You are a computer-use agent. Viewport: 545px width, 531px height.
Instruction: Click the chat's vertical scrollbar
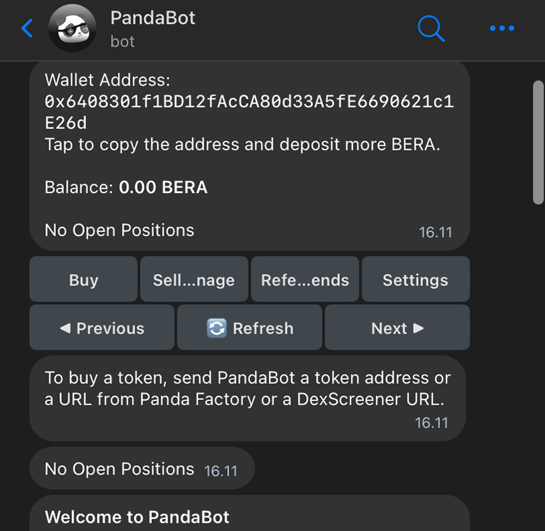(538, 142)
